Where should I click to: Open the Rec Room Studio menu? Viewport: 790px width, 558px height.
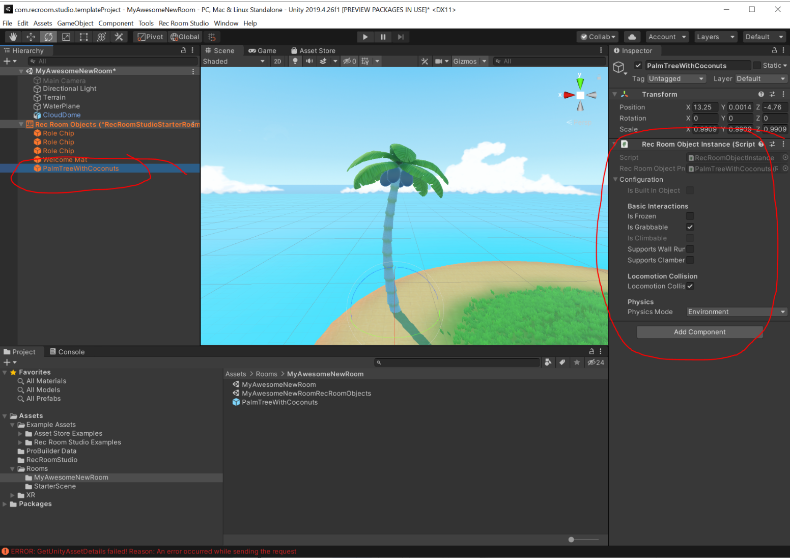click(x=183, y=23)
